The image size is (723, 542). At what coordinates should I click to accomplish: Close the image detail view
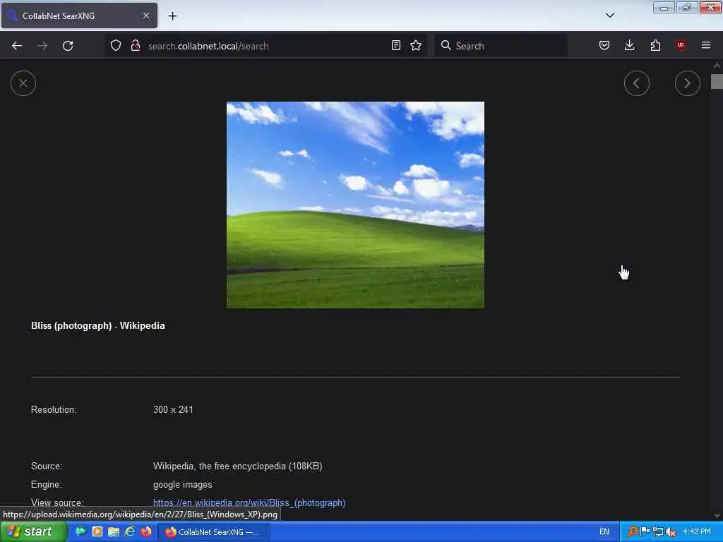(x=23, y=83)
